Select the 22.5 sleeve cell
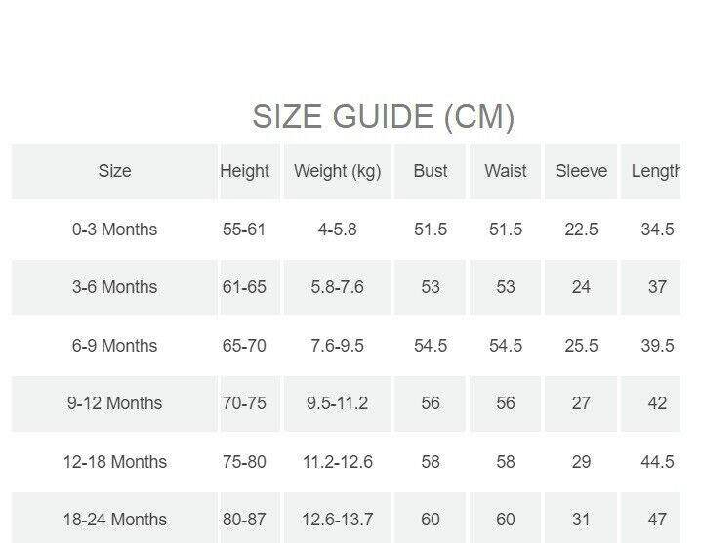Viewport: 701px width, 543px height. click(581, 230)
